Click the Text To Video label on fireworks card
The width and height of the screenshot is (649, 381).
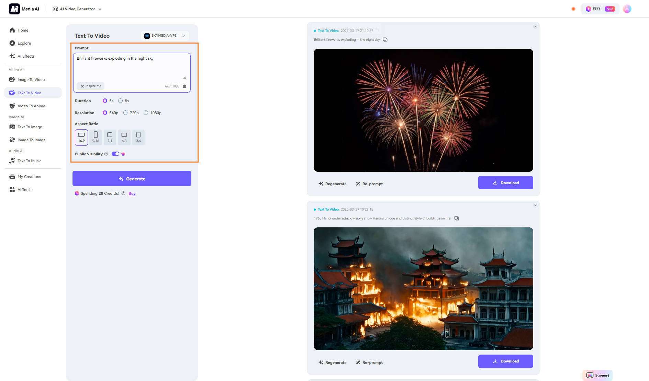(x=328, y=31)
